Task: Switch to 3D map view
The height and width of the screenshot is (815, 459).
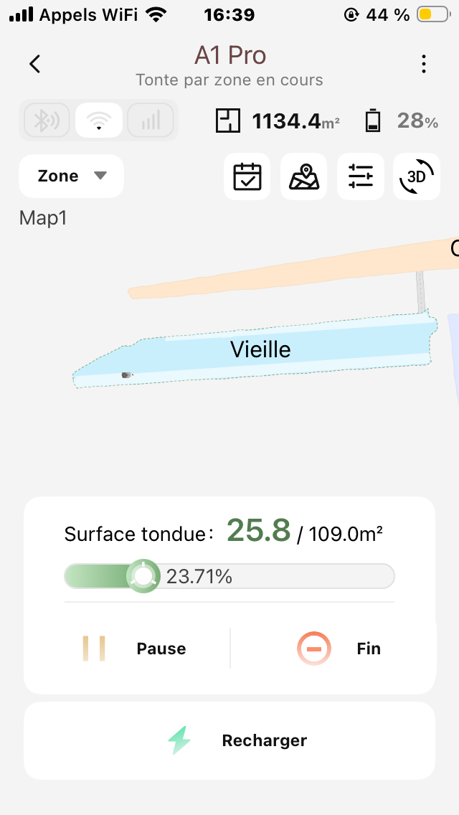Action: [x=417, y=176]
